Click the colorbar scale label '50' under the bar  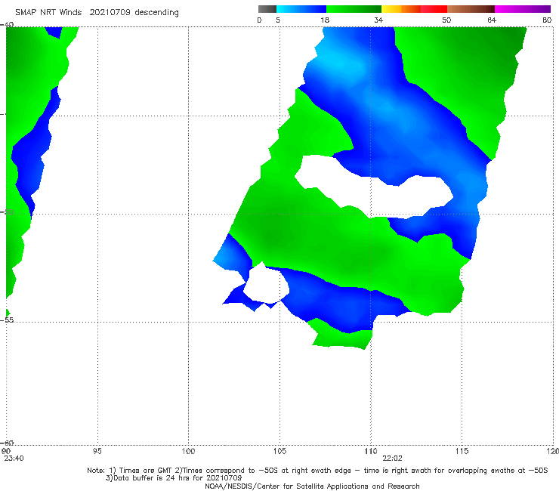point(446,20)
